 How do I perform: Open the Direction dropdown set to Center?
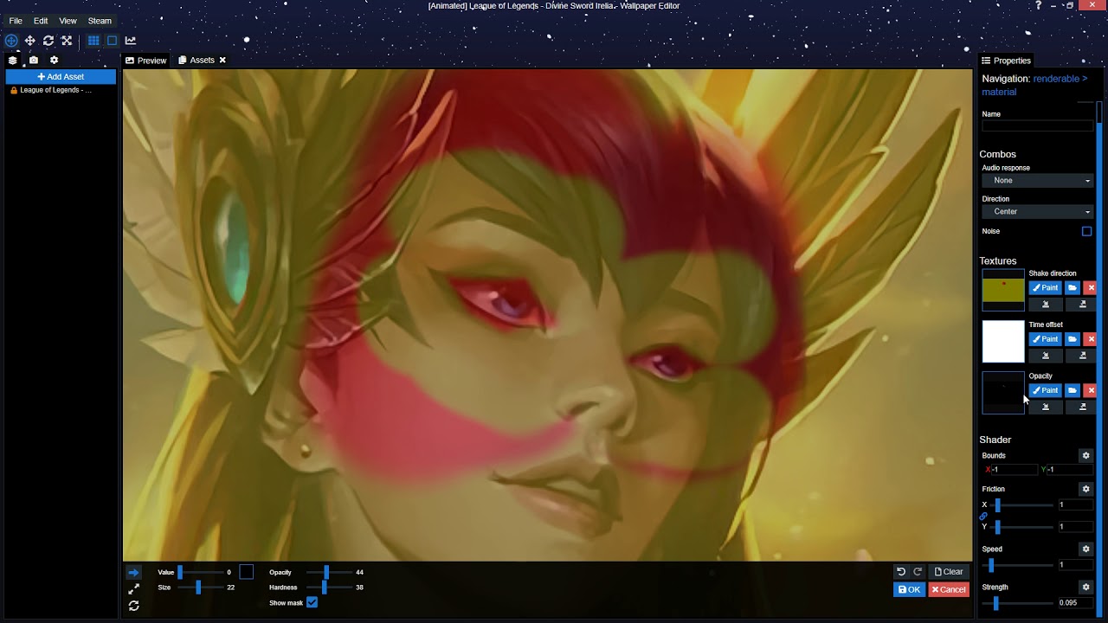pos(1038,212)
